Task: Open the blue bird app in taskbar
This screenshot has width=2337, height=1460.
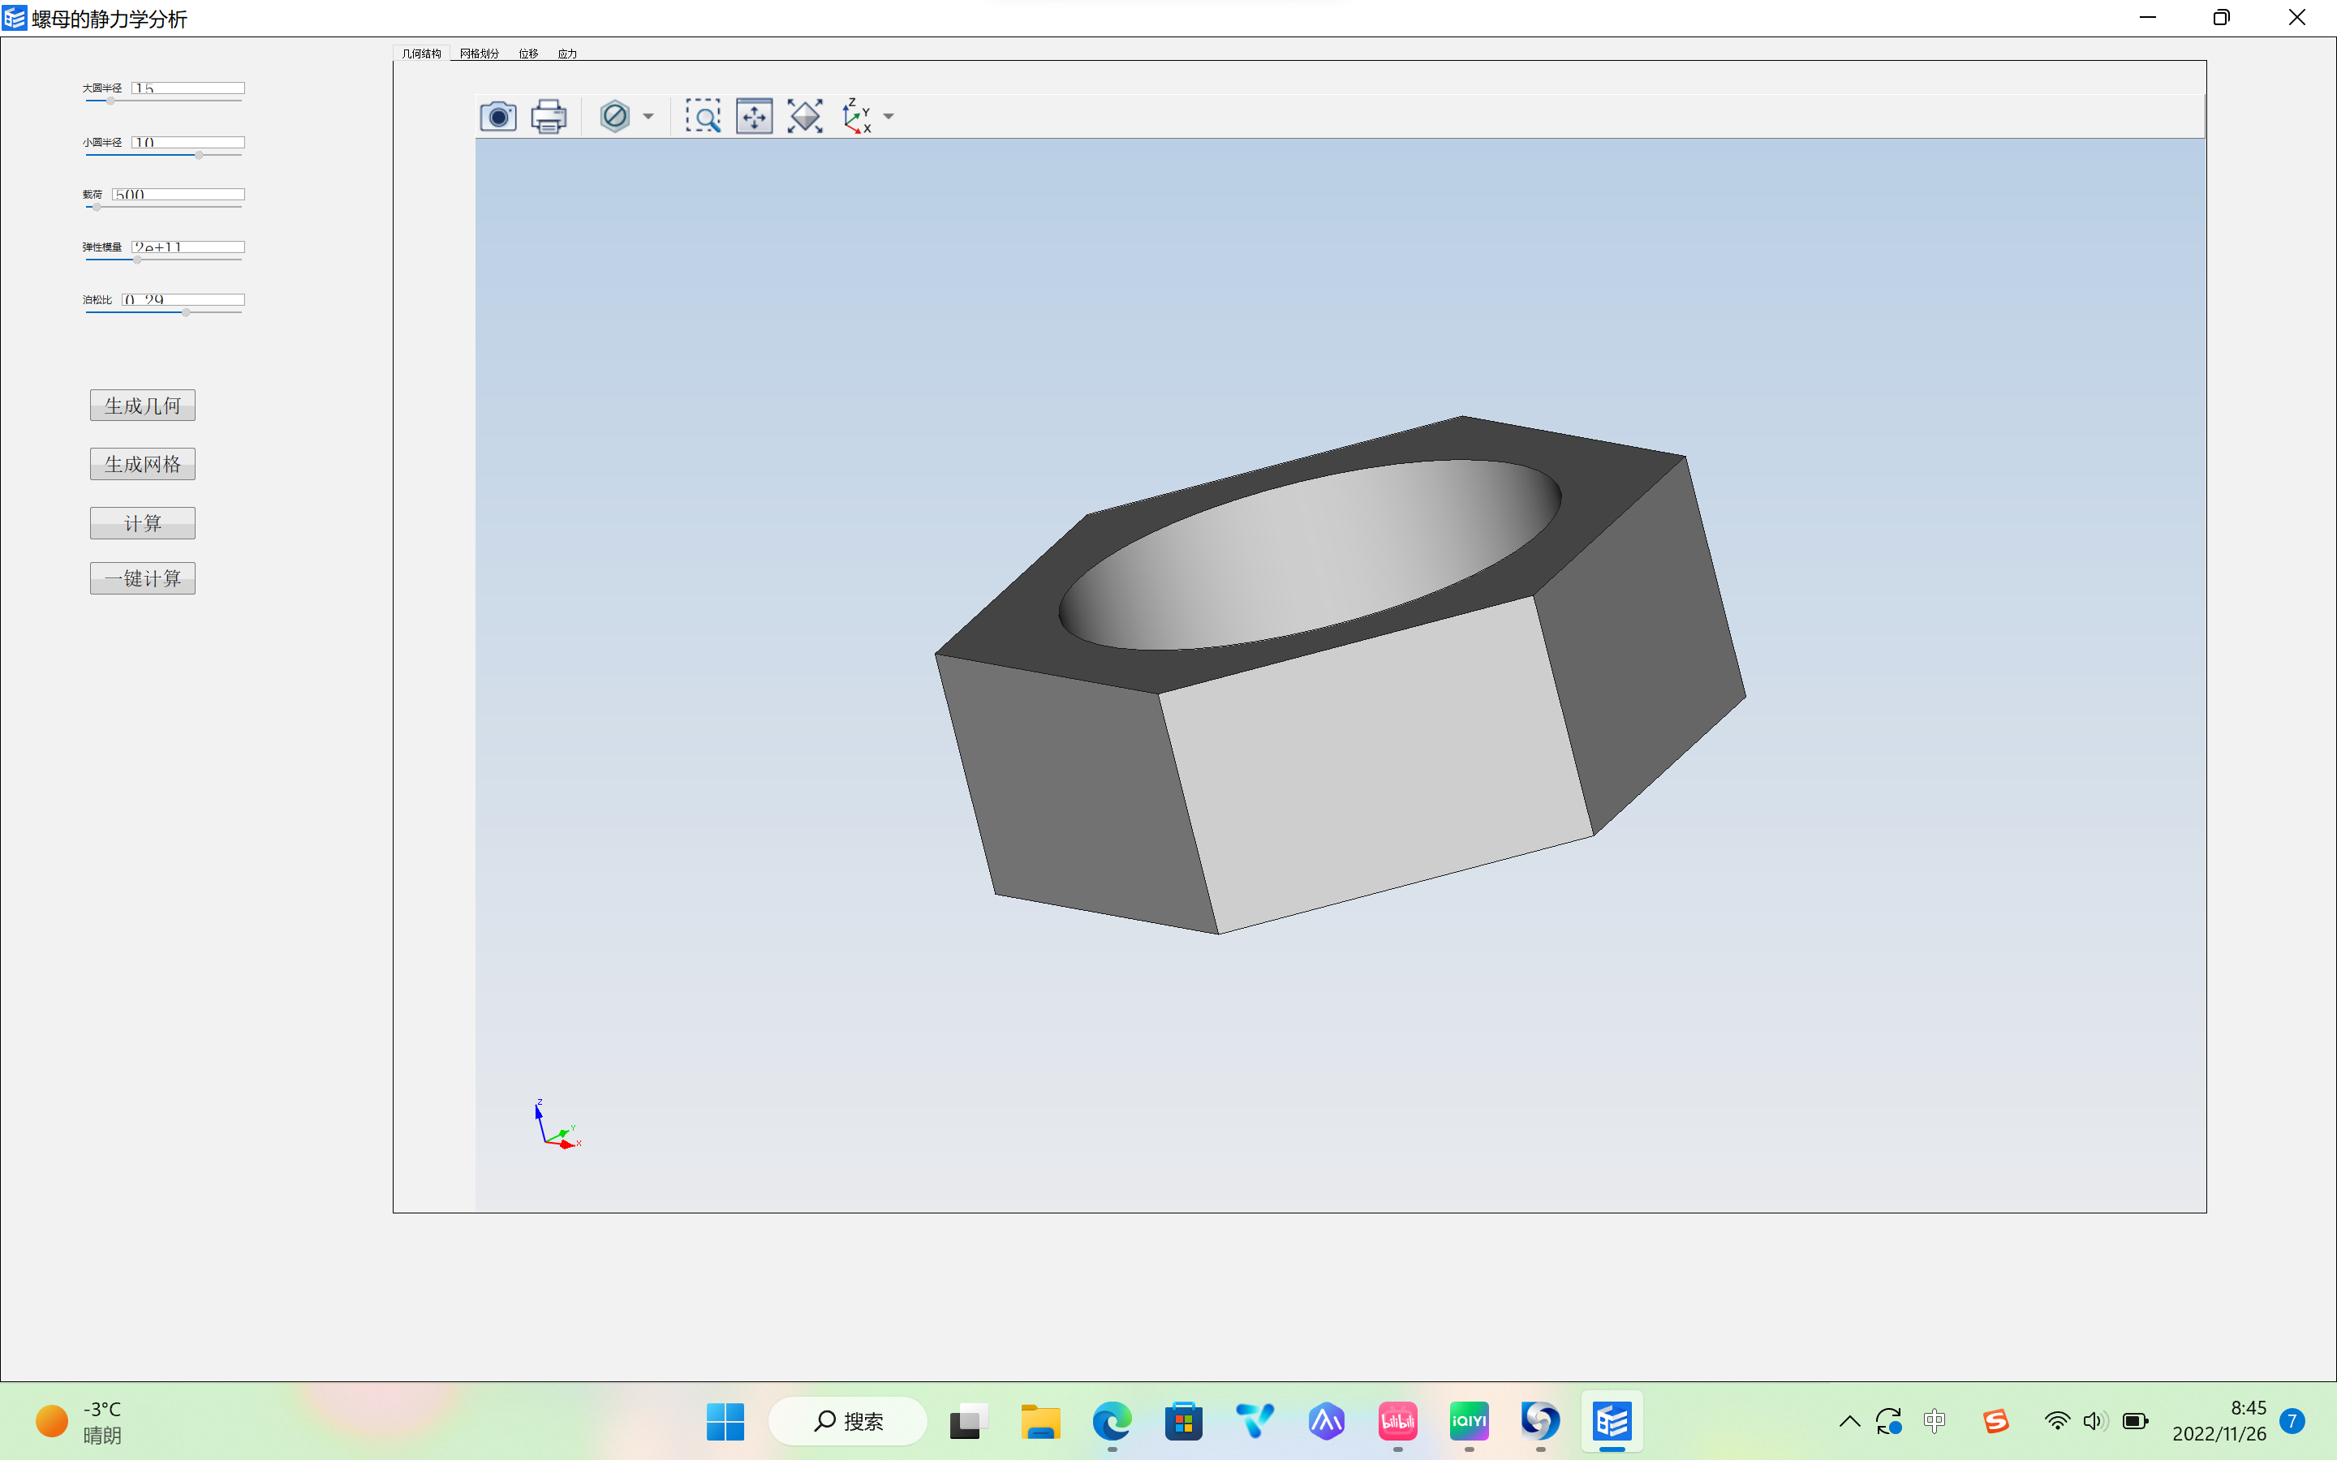Action: pyautogui.click(x=1255, y=1421)
